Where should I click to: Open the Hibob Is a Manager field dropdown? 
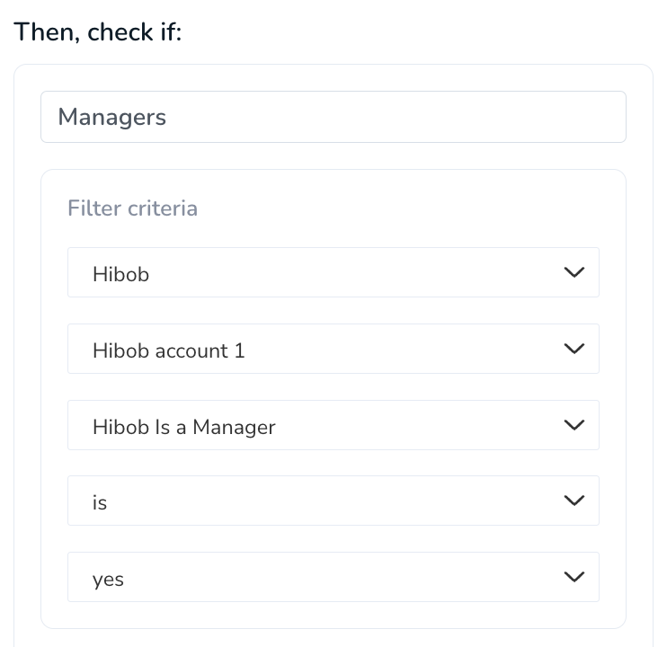[x=333, y=425]
